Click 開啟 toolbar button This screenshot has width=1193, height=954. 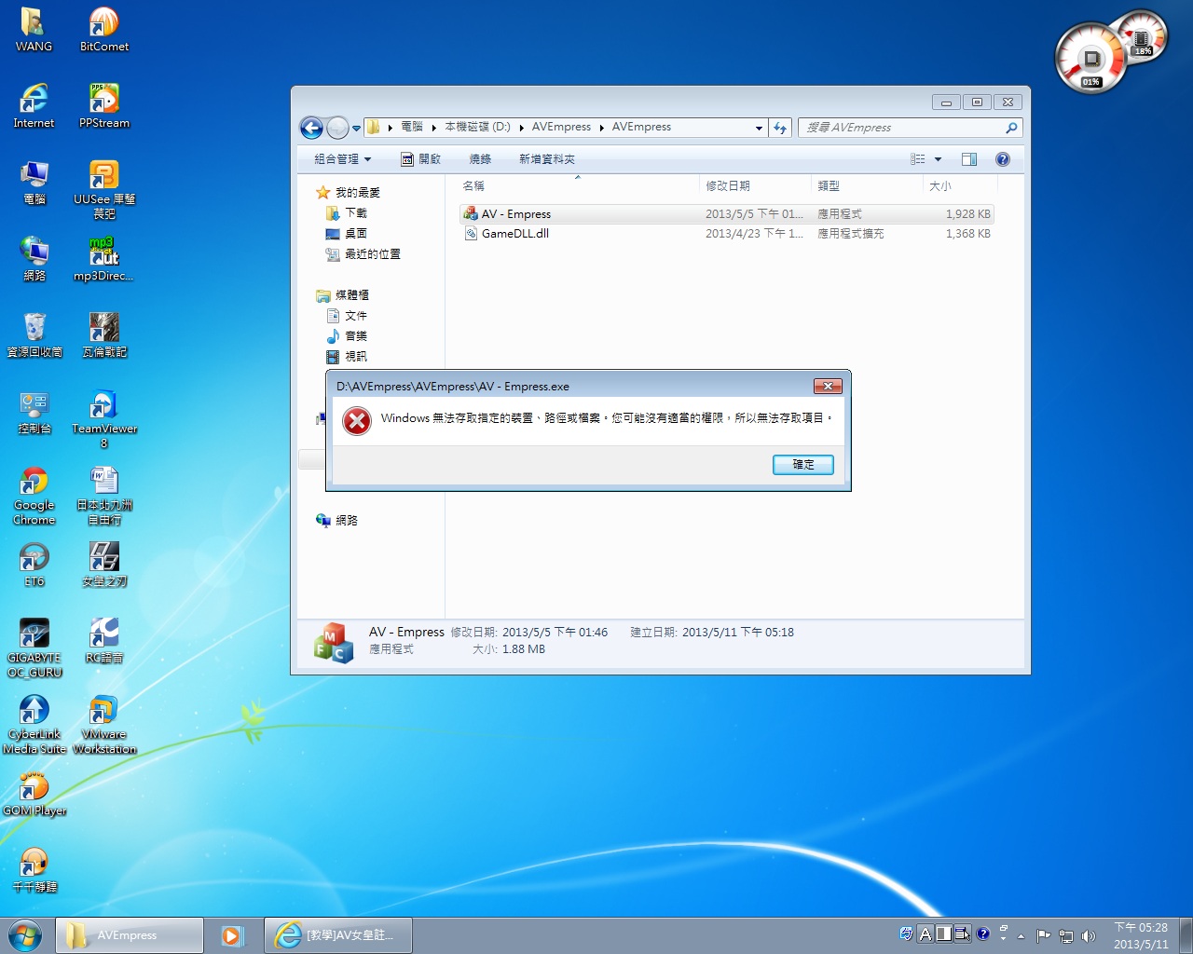[x=420, y=159]
